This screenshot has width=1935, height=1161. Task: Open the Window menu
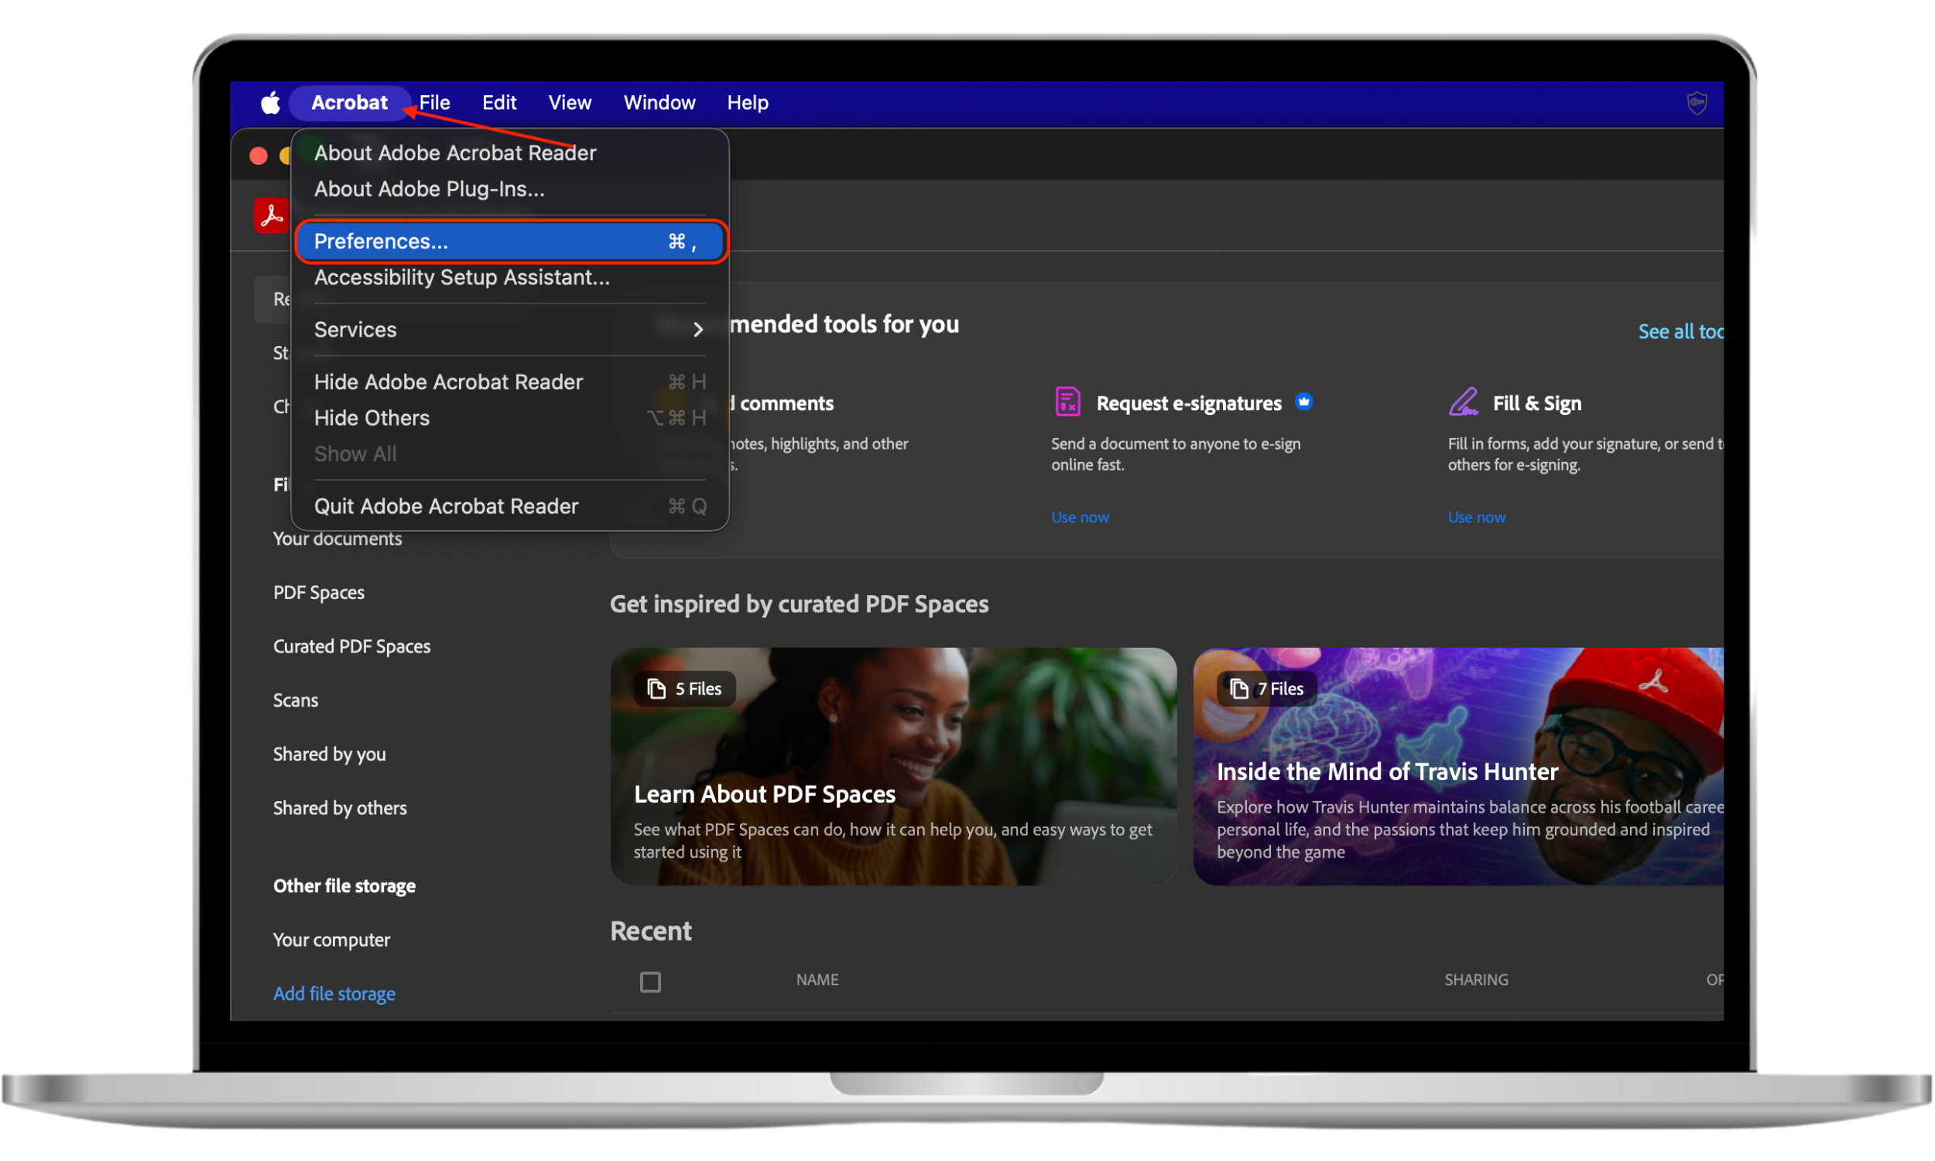659,102
